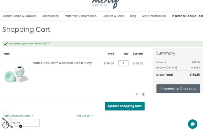Click the Discount (15% off!) label

click(x=166, y=67)
